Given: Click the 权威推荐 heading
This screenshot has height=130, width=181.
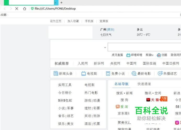Looking at the screenshot, I should 62,63.
